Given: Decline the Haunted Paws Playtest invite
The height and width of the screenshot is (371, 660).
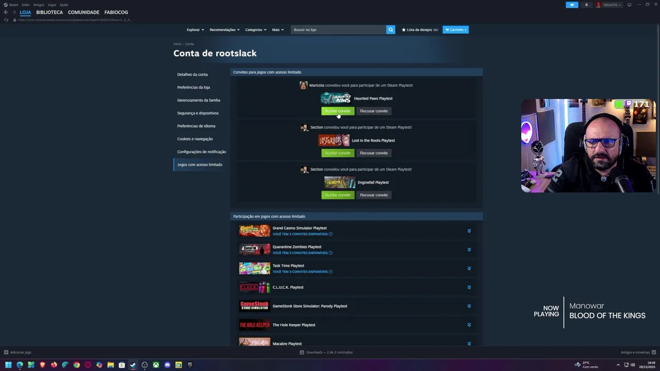Looking at the screenshot, I should click(374, 111).
